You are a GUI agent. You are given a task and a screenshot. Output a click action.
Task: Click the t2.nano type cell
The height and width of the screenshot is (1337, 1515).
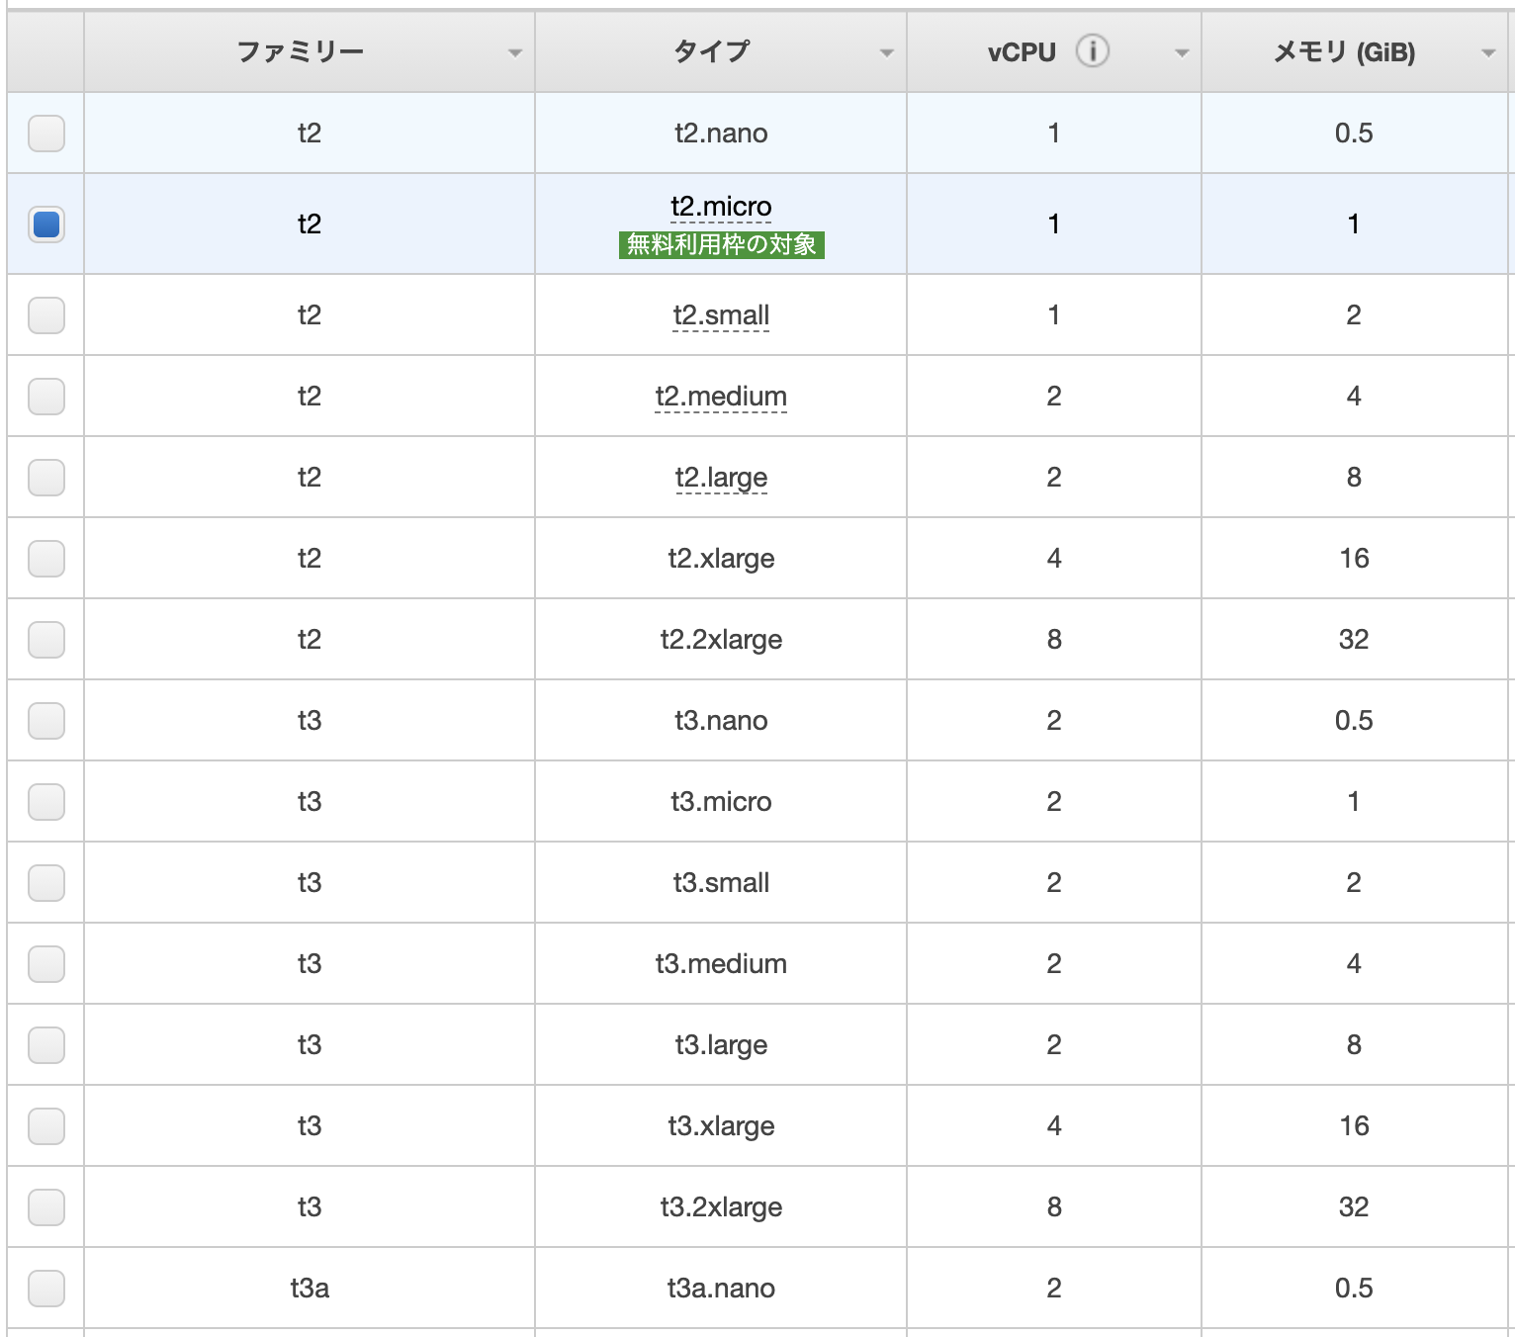pyautogui.click(x=721, y=134)
